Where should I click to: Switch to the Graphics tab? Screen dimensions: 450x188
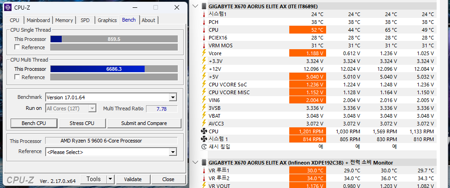(107, 20)
